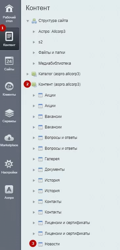Expand the Галерея infoblock arrow
Image resolution: width=120 pixels, height=250 pixels.
click(34, 159)
